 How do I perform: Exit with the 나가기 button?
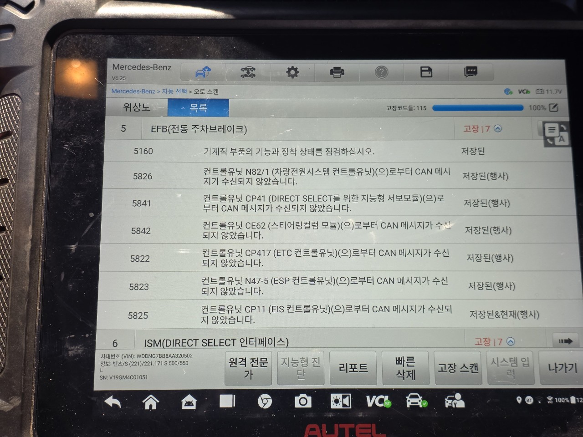point(561,368)
